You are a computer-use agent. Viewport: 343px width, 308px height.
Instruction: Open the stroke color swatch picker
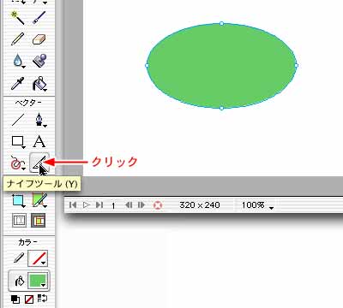[x=38, y=258]
